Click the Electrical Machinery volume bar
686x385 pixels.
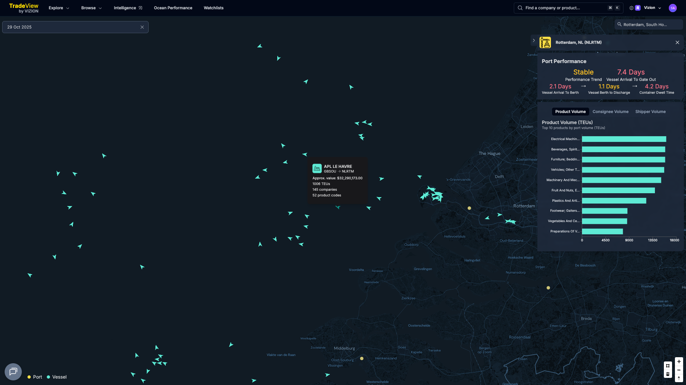click(624, 139)
